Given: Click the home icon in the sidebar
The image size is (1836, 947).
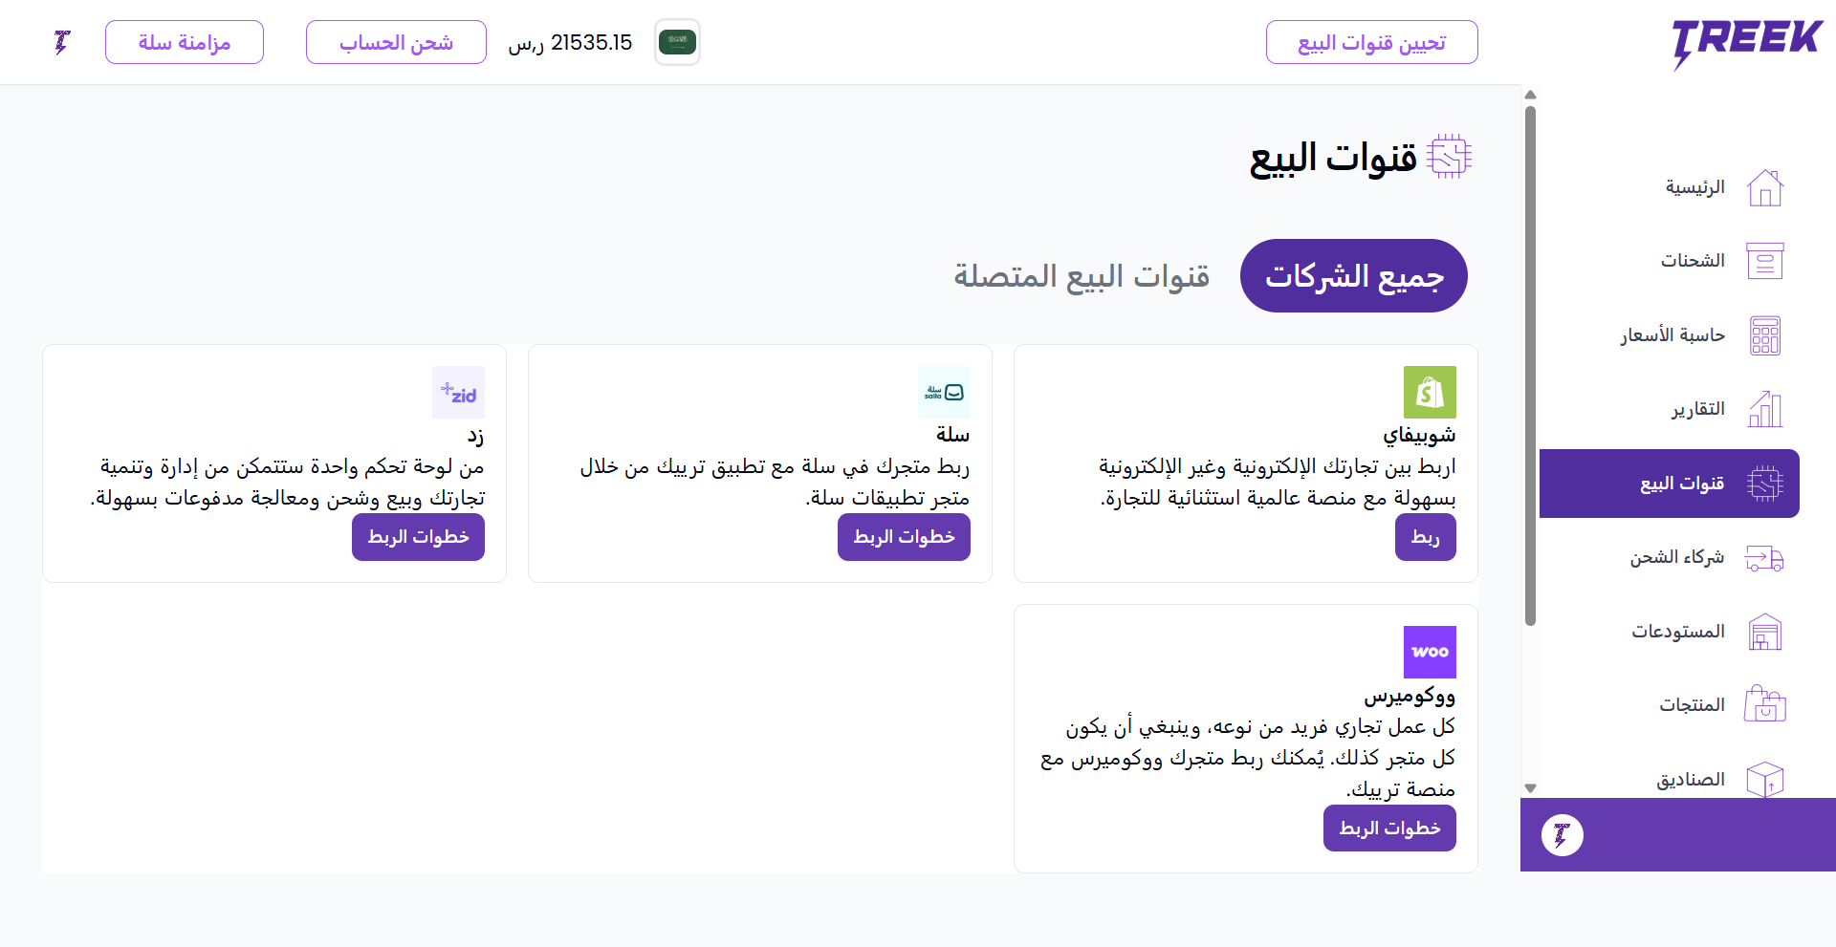Looking at the screenshot, I should (x=1764, y=187).
